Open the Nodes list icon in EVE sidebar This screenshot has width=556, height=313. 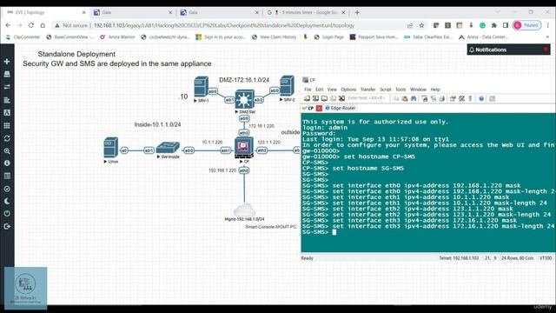coord(7,74)
